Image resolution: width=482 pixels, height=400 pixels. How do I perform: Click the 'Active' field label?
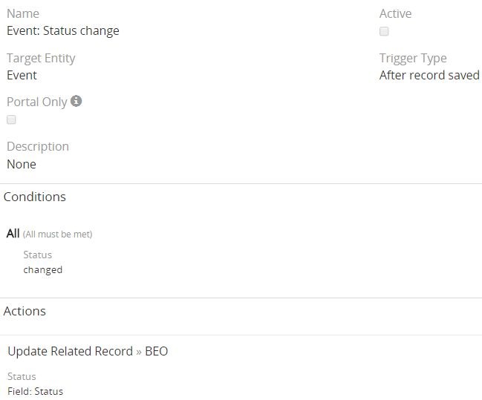click(395, 13)
